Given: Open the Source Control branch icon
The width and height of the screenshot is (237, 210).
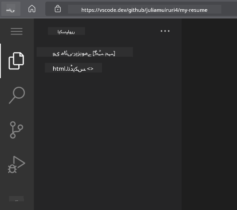Looking at the screenshot, I should click(16, 130).
